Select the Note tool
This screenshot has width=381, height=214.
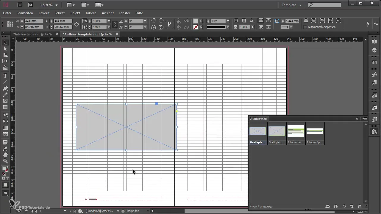pos(5,143)
